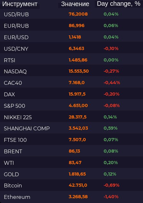Click Ethereum day change -1,40%
143x203 pixels.
point(111,197)
